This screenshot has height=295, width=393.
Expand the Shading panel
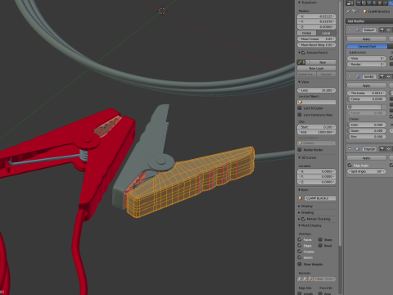[x=299, y=212]
